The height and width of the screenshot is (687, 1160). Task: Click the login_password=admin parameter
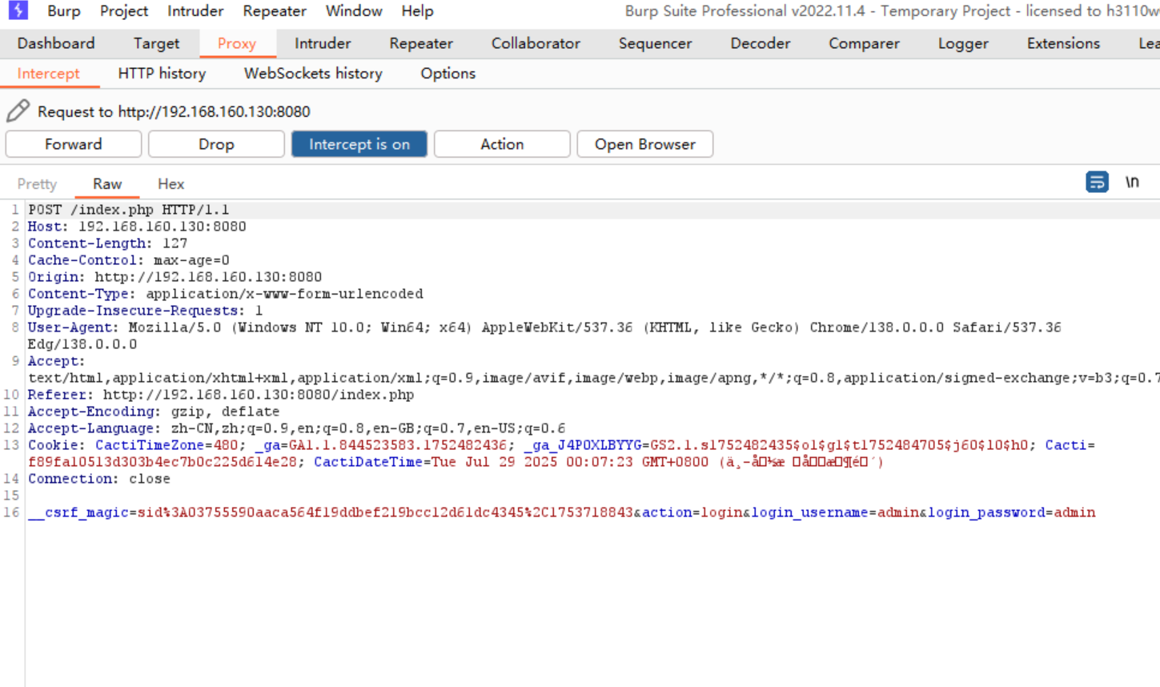coord(1012,512)
